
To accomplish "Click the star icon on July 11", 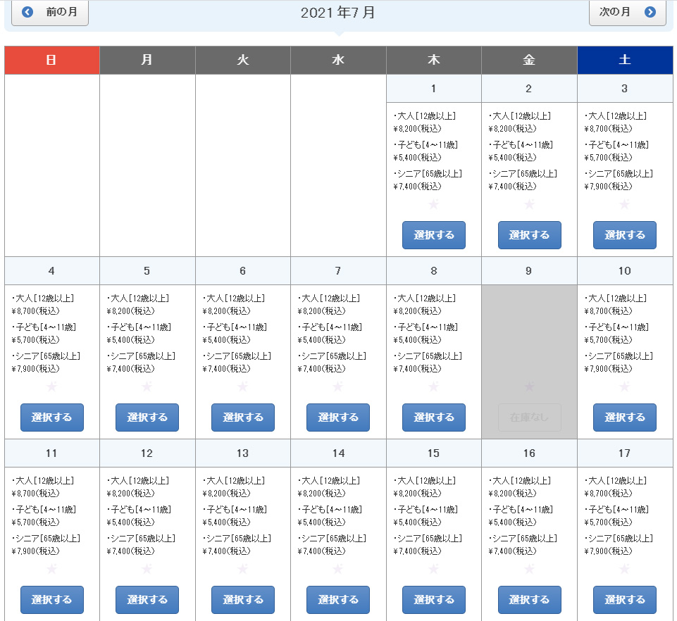I will (51, 569).
